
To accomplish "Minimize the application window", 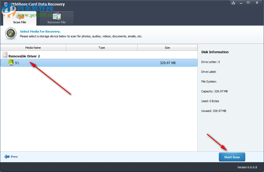I will coord(241,3).
